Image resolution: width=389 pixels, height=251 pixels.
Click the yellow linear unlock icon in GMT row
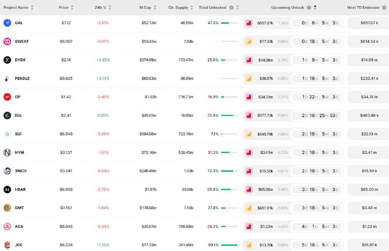click(249, 208)
